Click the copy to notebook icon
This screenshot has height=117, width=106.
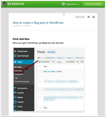[94, 17]
